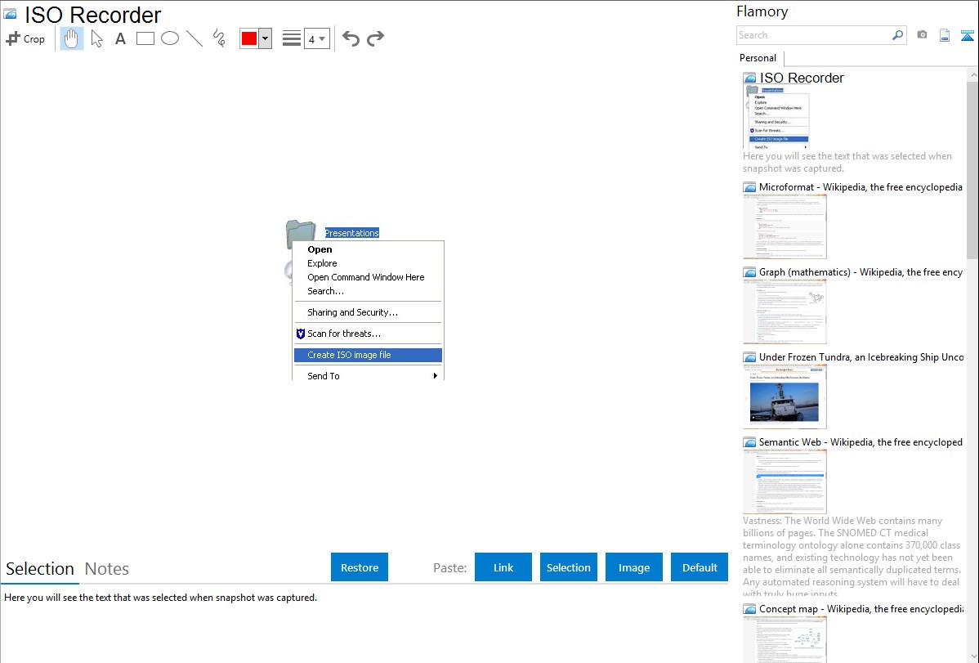This screenshot has height=663, width=979.
Task: Click 'Open Command Window Here' in the snapshot
Action: point(368,277)
